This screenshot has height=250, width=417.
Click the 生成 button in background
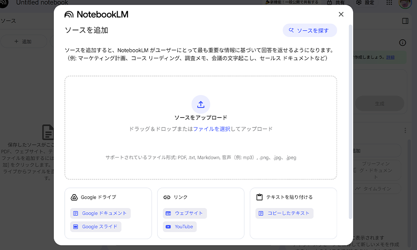click(380, 104)
